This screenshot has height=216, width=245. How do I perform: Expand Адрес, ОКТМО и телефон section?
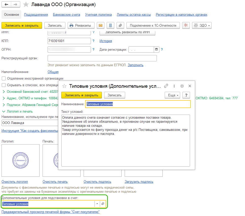point(4,98)
